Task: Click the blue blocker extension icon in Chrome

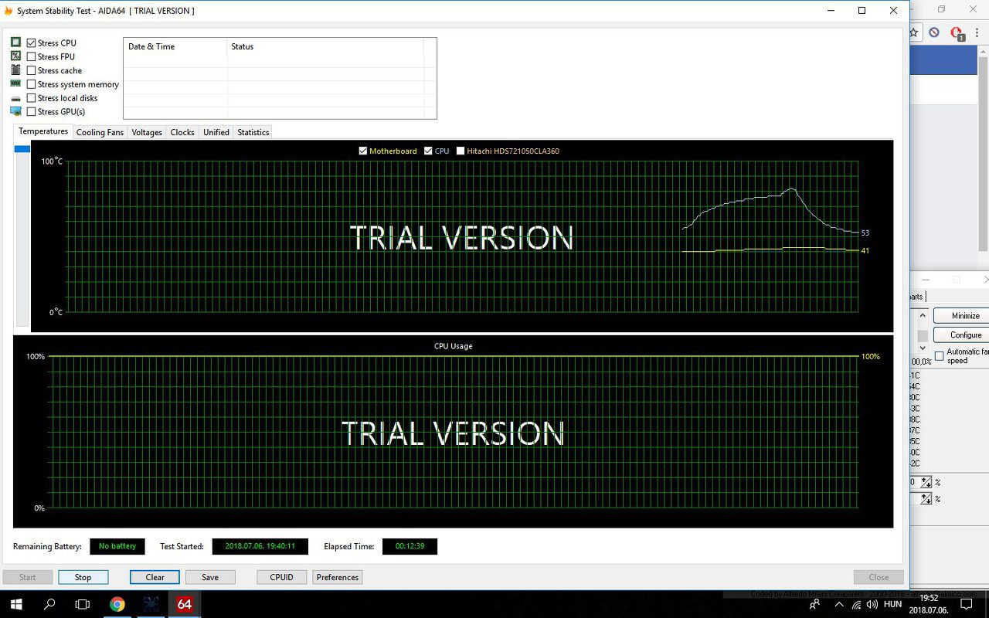Action: 934,32
